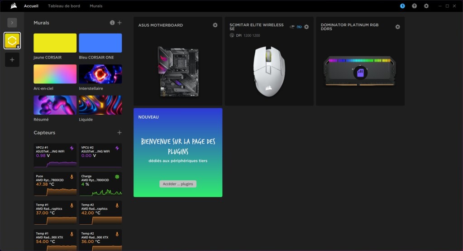Open the ASUS motherboard device image
Screen dimensions: 463x251
[x=178, y=72]
